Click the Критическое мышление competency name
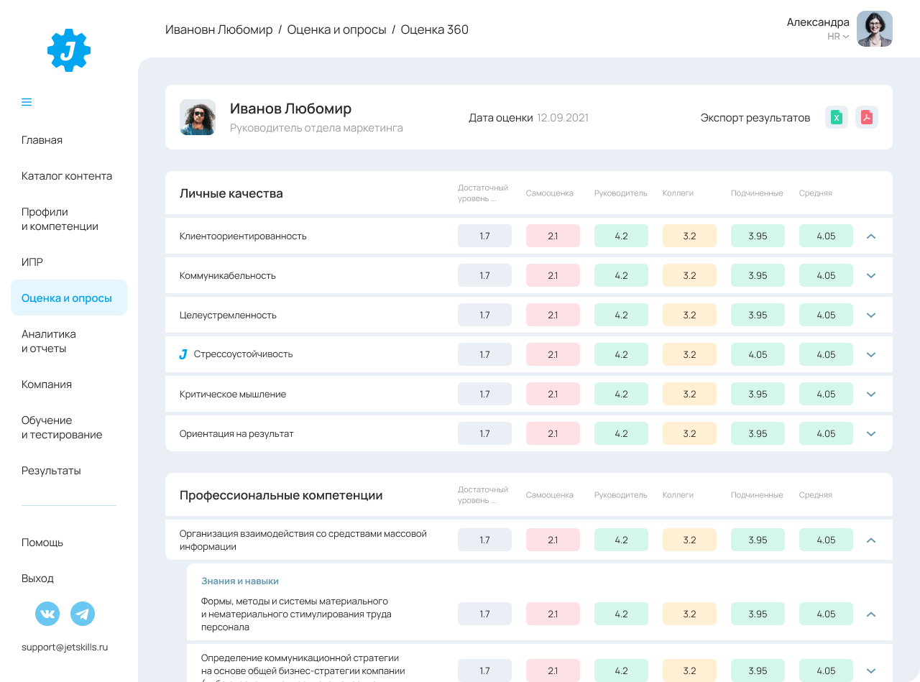The height and width of the screenshot is (682, 920). click(x=233, y=394)
